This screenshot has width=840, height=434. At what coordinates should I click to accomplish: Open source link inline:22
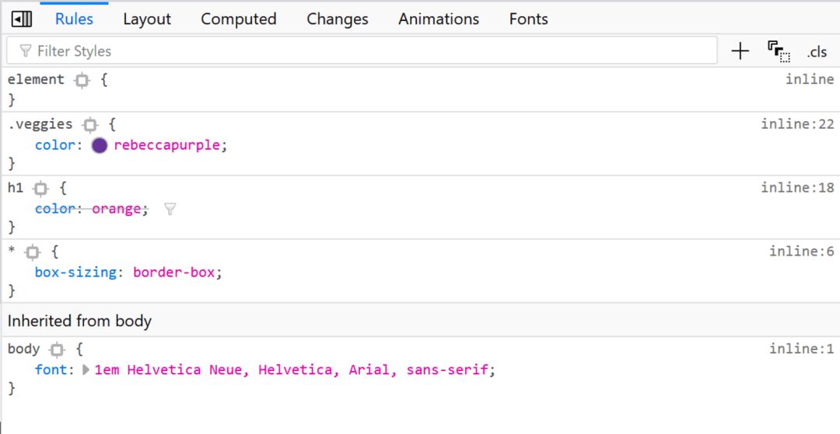798,124
